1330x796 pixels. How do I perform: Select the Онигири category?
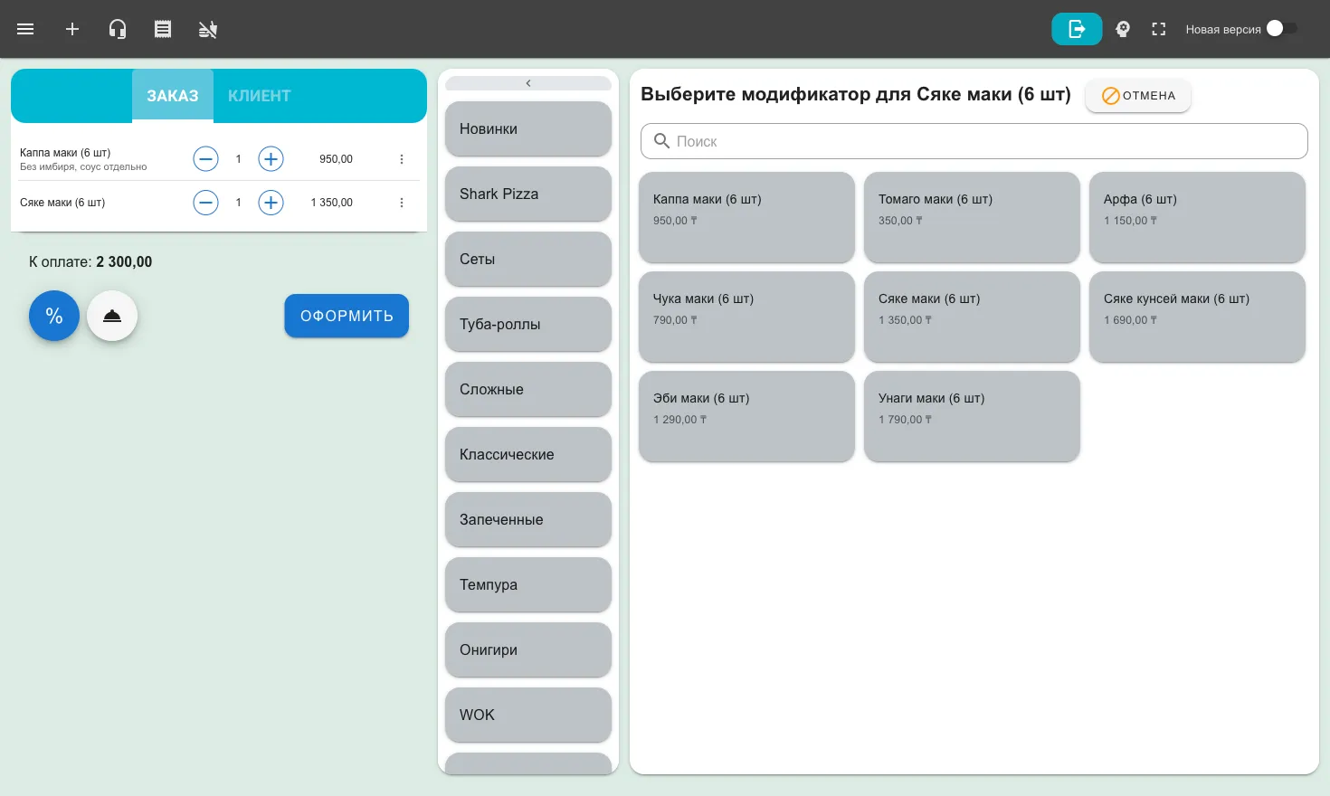528,649
